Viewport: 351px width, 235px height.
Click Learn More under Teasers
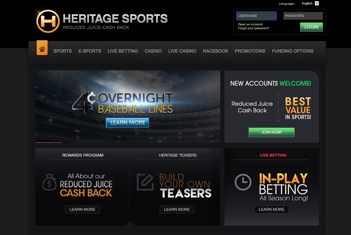click(177, 209)
